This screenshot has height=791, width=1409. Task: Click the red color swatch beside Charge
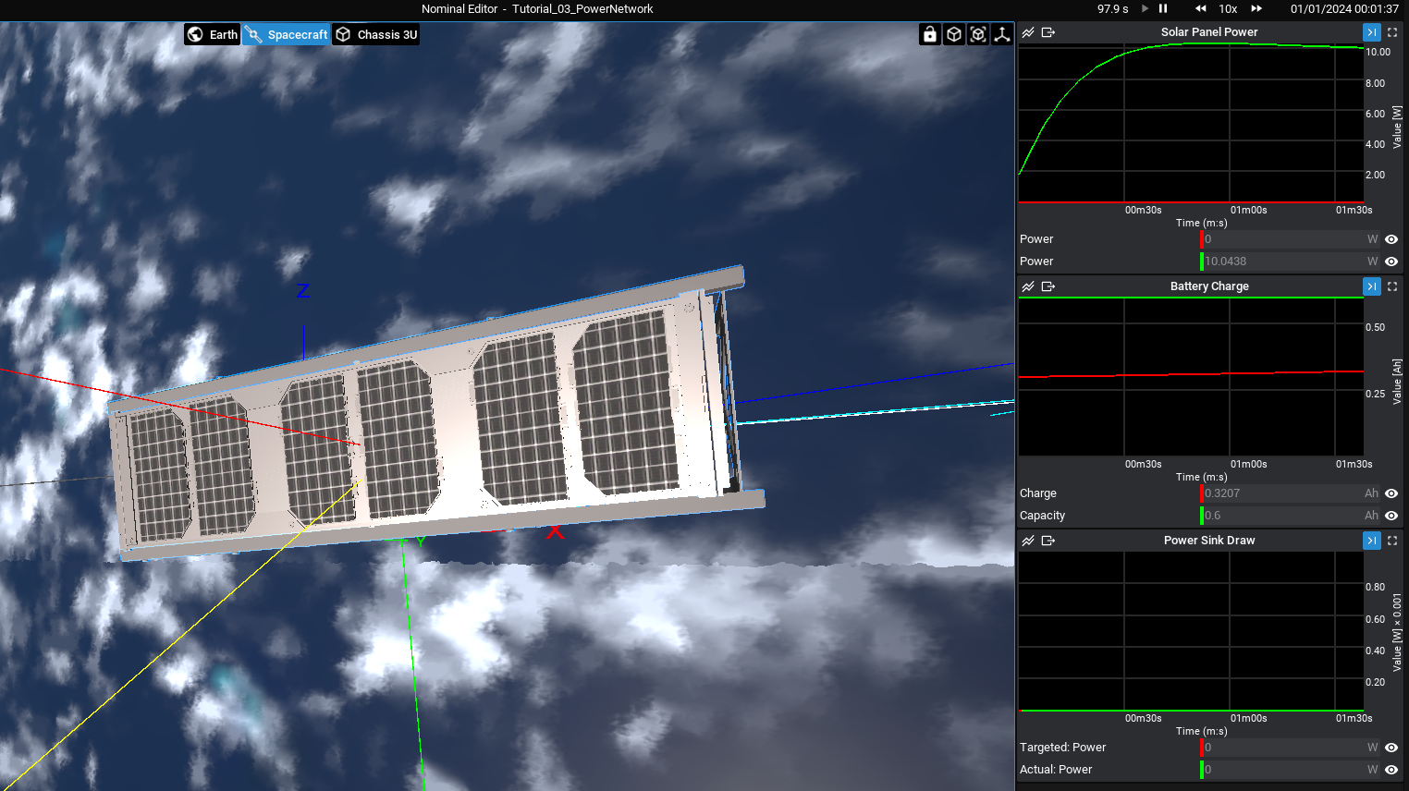tap(1201, 493)
